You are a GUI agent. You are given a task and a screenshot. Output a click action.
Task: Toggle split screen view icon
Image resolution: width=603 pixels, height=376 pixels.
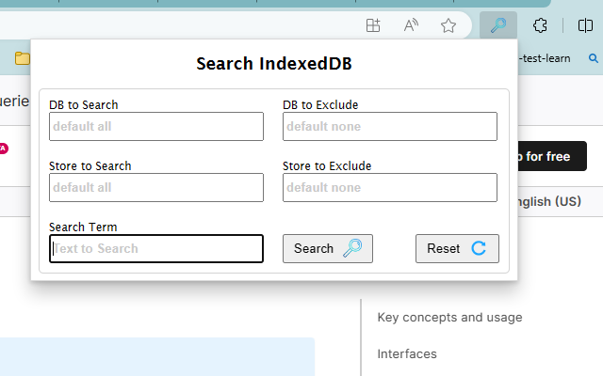(x=583, y=25)
